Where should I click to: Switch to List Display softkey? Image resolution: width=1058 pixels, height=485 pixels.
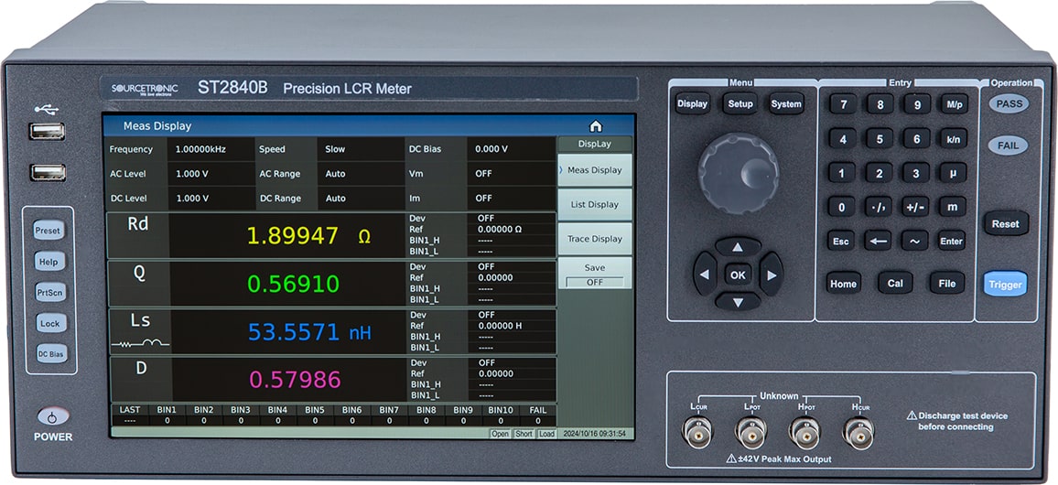(x=594, y=205)
